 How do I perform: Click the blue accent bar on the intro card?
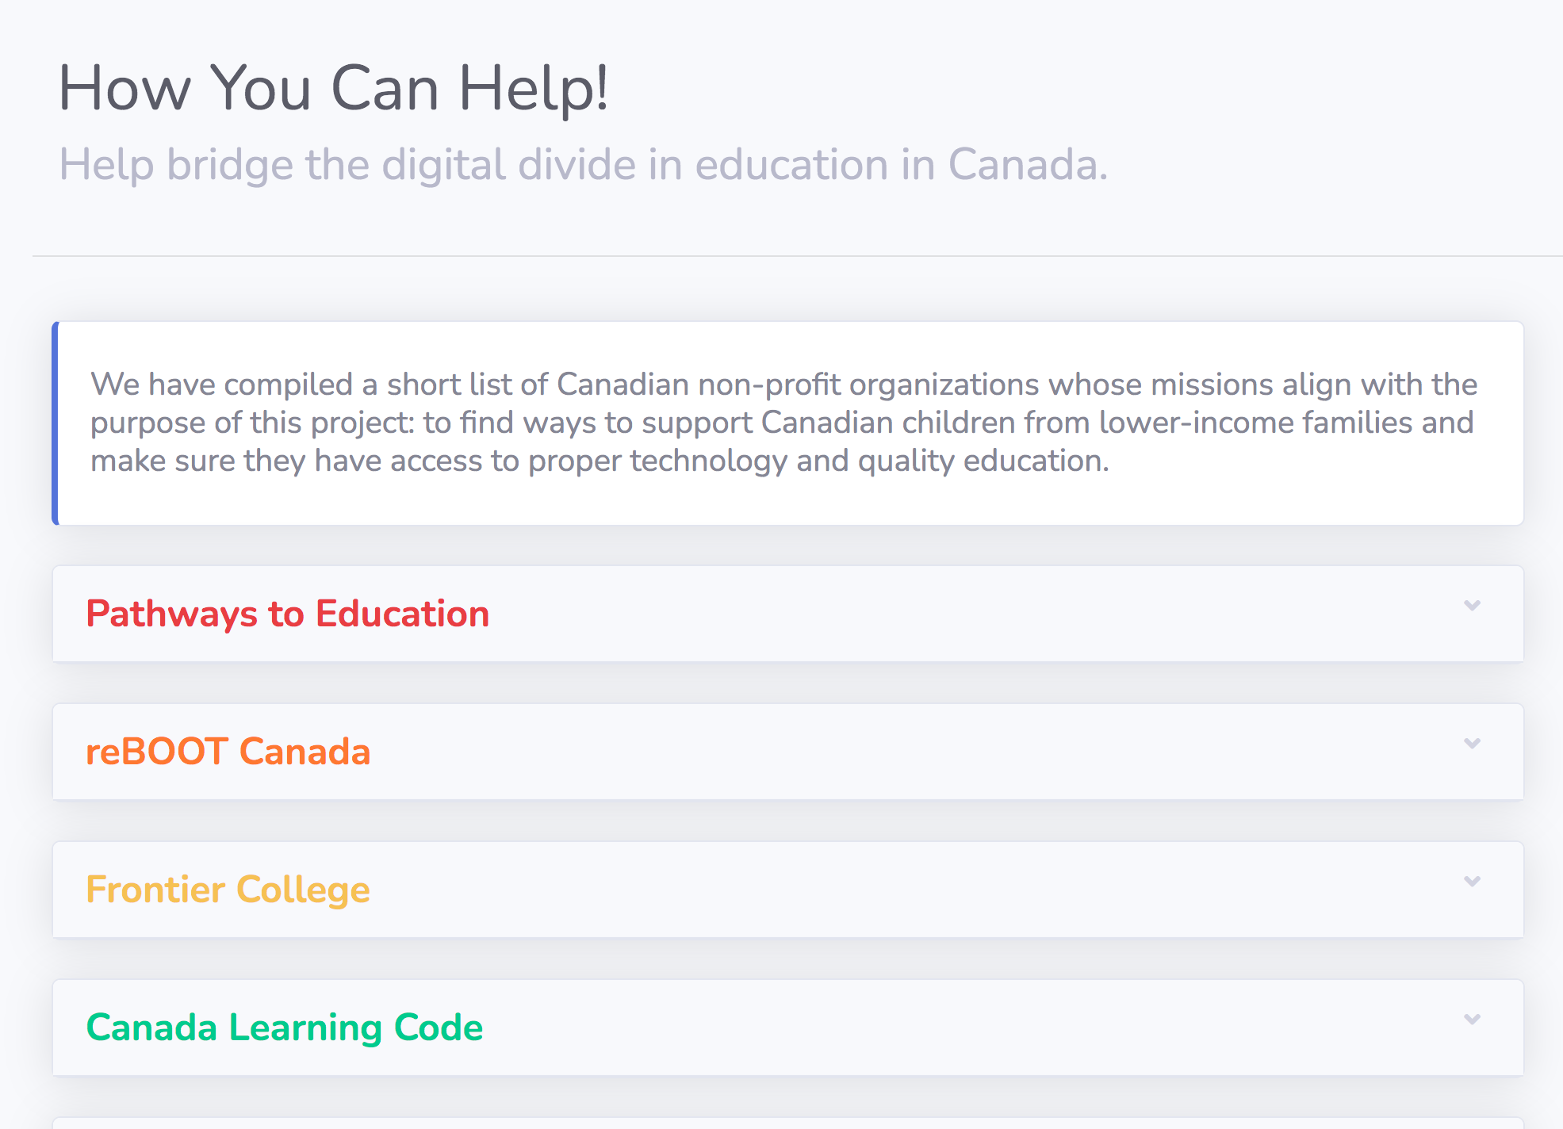[56, 423]
